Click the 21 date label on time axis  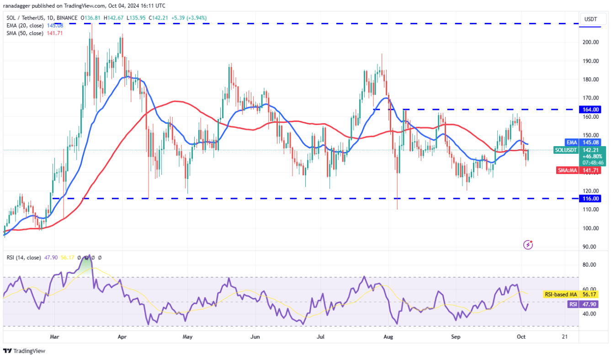click(565, 336)
